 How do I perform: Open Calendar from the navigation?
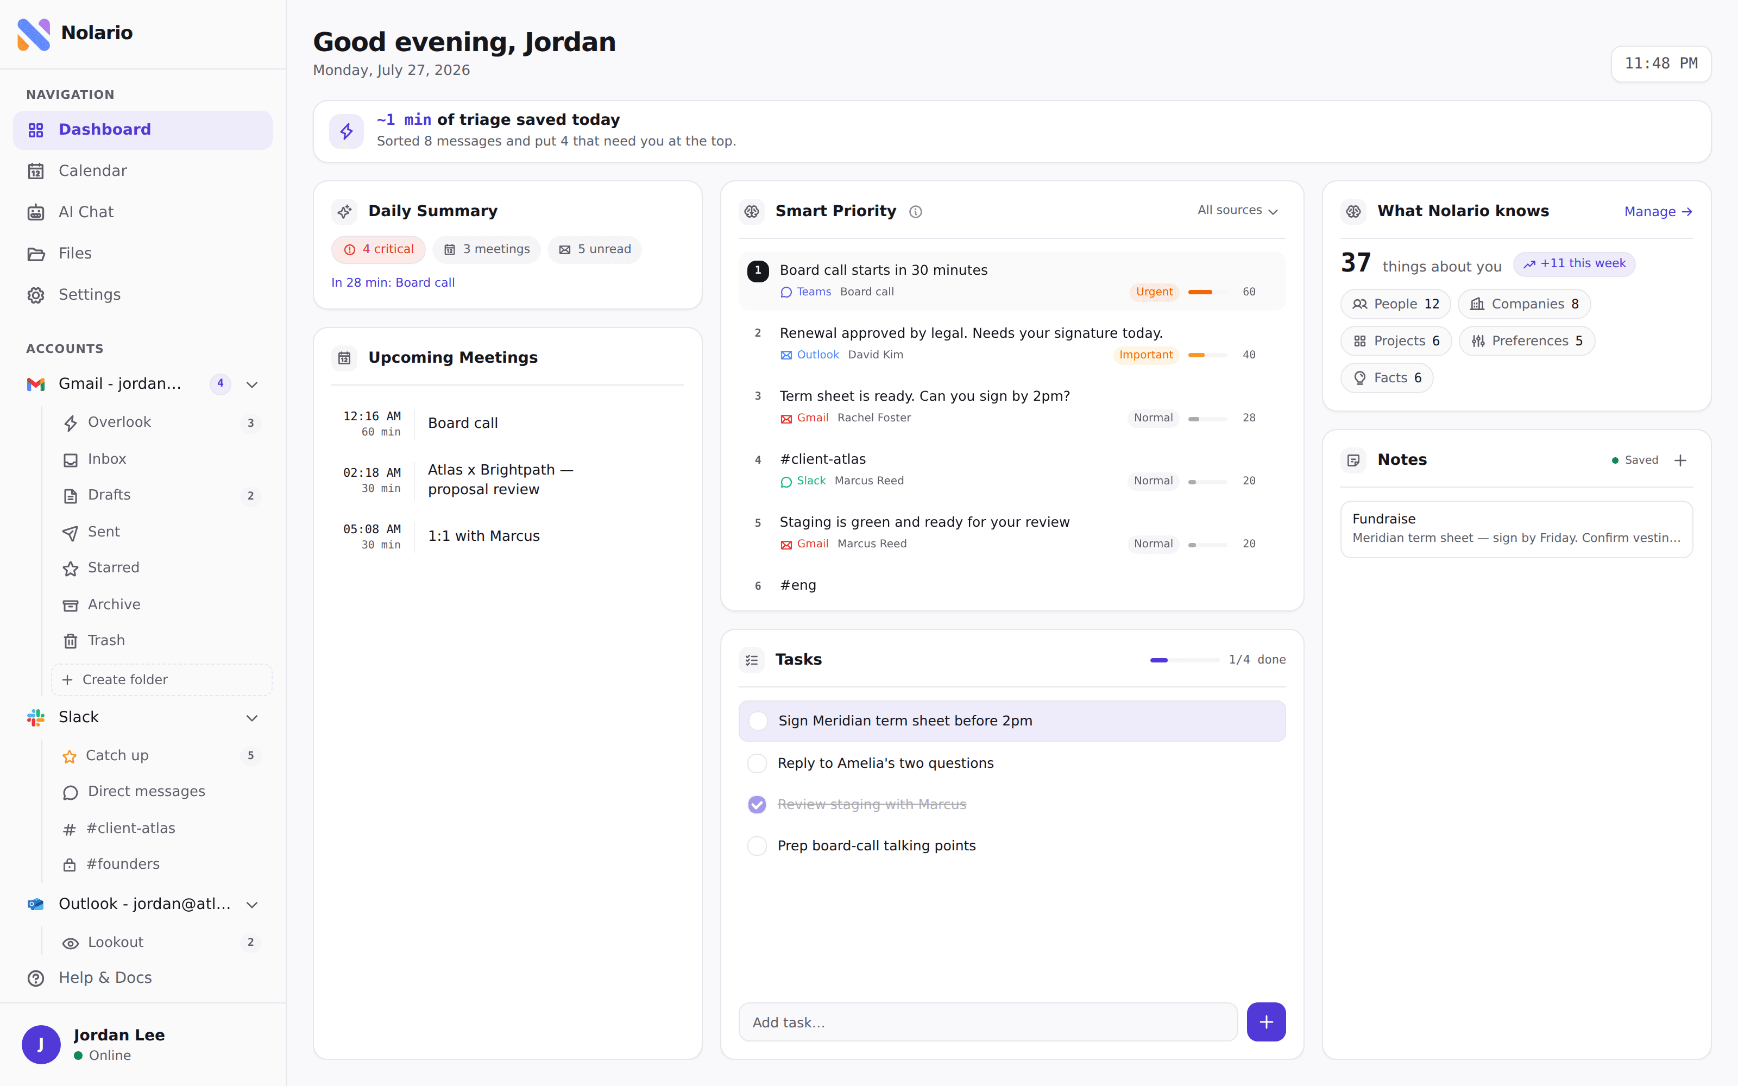pos(143,171)
